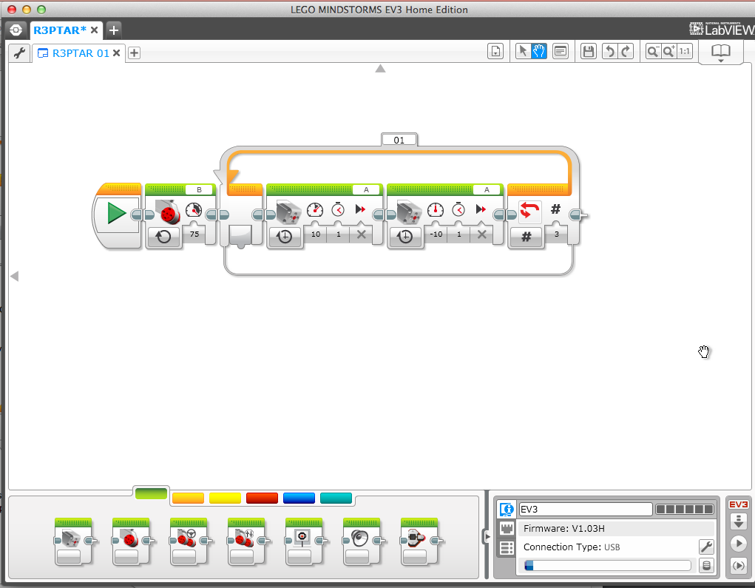Close the R3PTAR 01 program tab
Image resolution: width=755 pixels, height=588 pixels.
pos(117,53)
